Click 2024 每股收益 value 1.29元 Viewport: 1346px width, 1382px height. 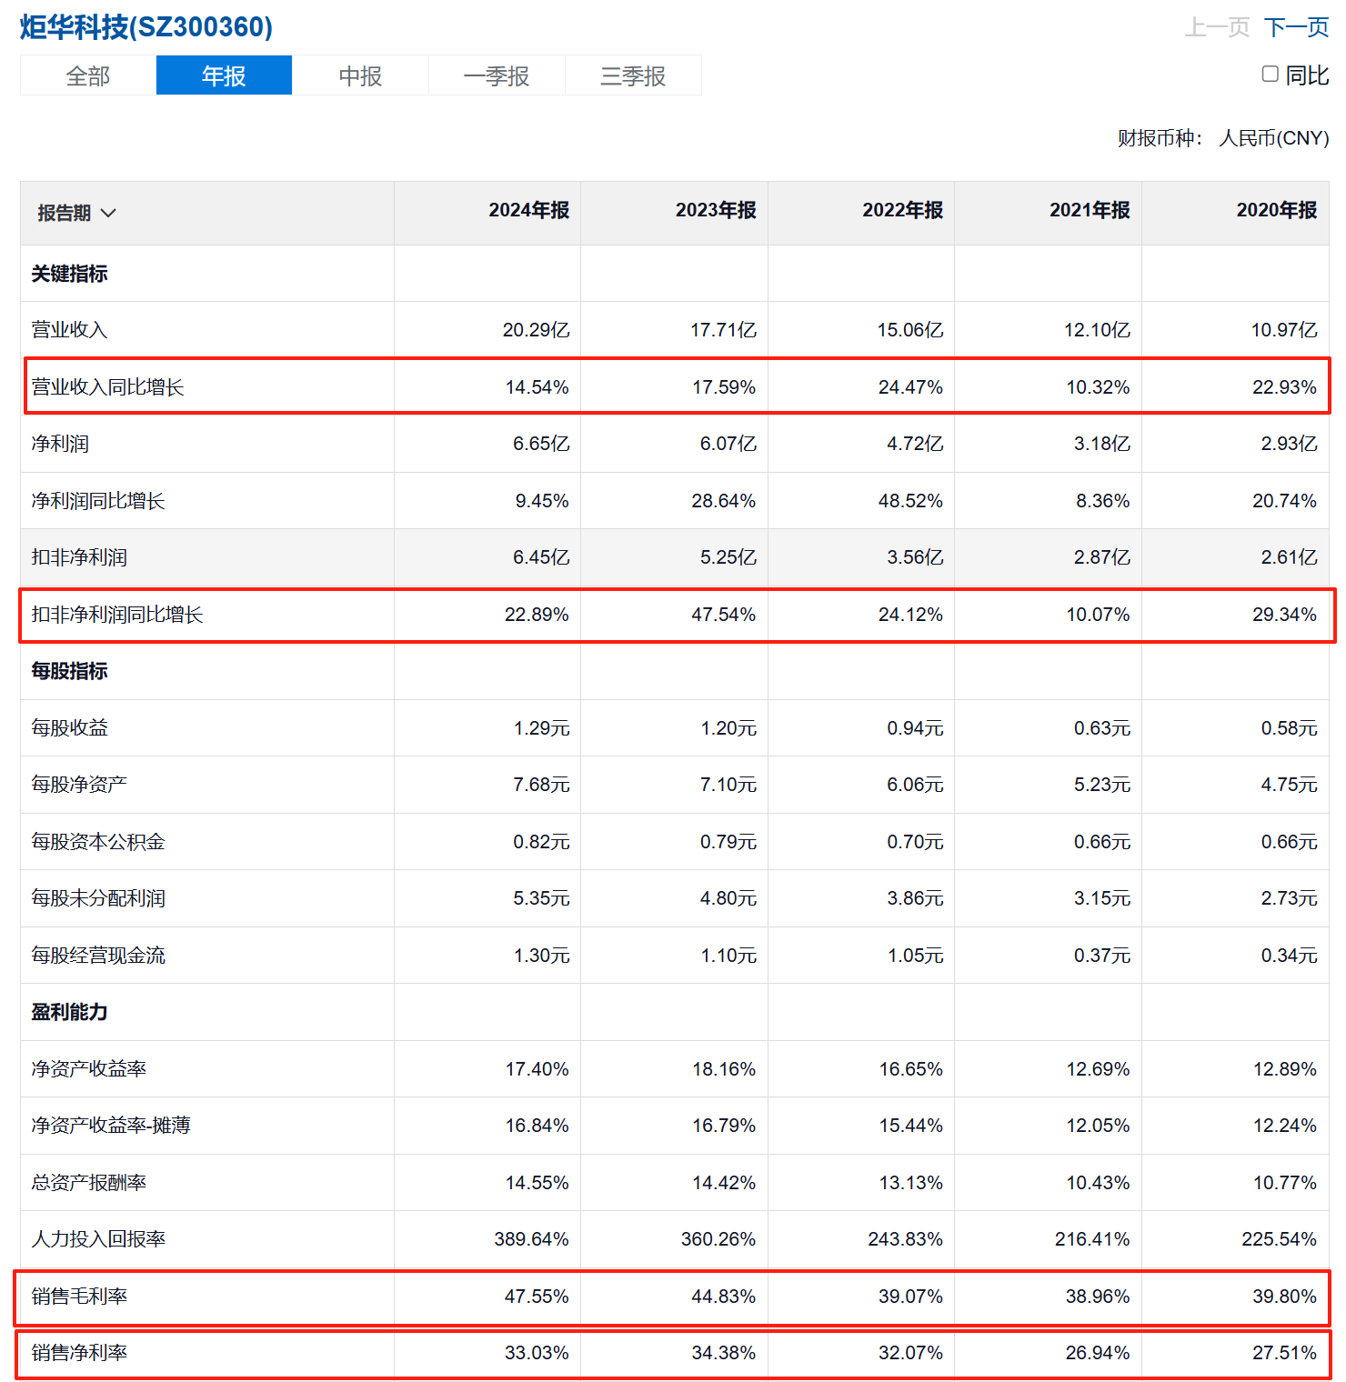[541, 728]
